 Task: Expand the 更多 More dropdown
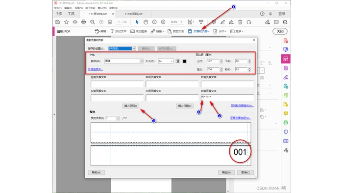pyautogui.click(x=243, y=31)
